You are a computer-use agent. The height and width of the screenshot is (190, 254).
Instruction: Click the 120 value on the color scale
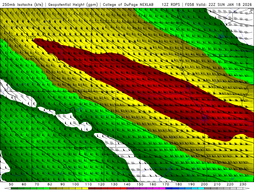101,184
